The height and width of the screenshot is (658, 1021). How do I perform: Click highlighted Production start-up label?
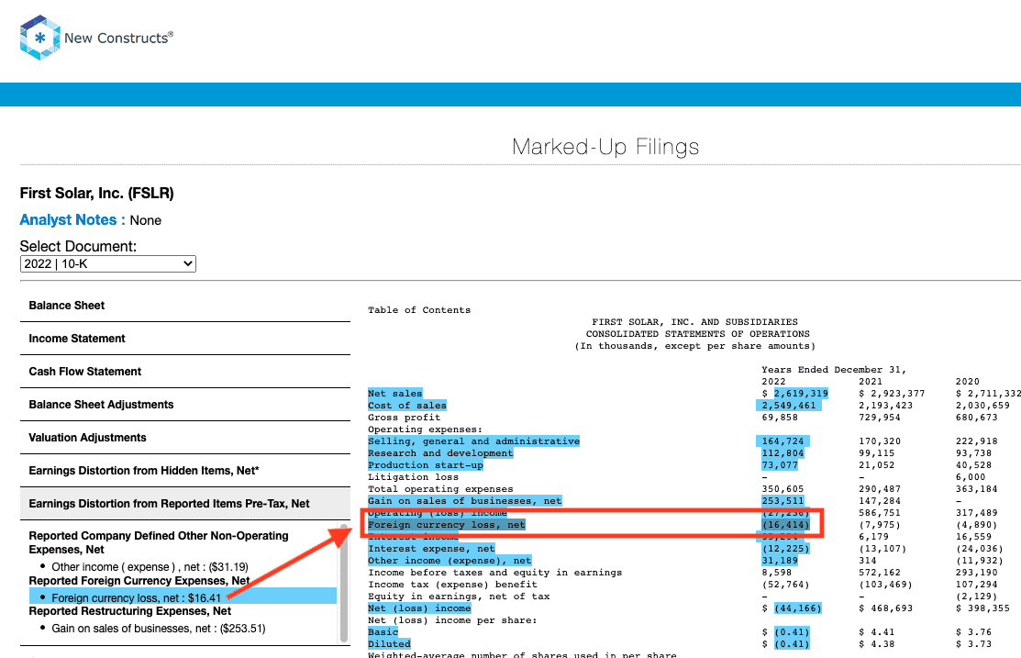[x=426, y=465]
